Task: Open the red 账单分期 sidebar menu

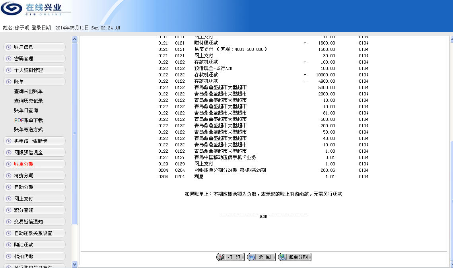Action: coord(34,164)
